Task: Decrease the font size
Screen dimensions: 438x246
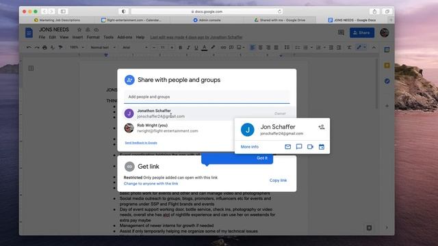Action: pos(154,47)
